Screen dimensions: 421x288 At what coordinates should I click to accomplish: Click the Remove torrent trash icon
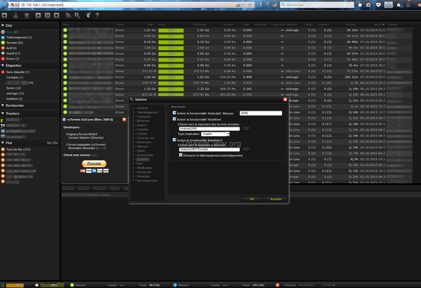27,15
